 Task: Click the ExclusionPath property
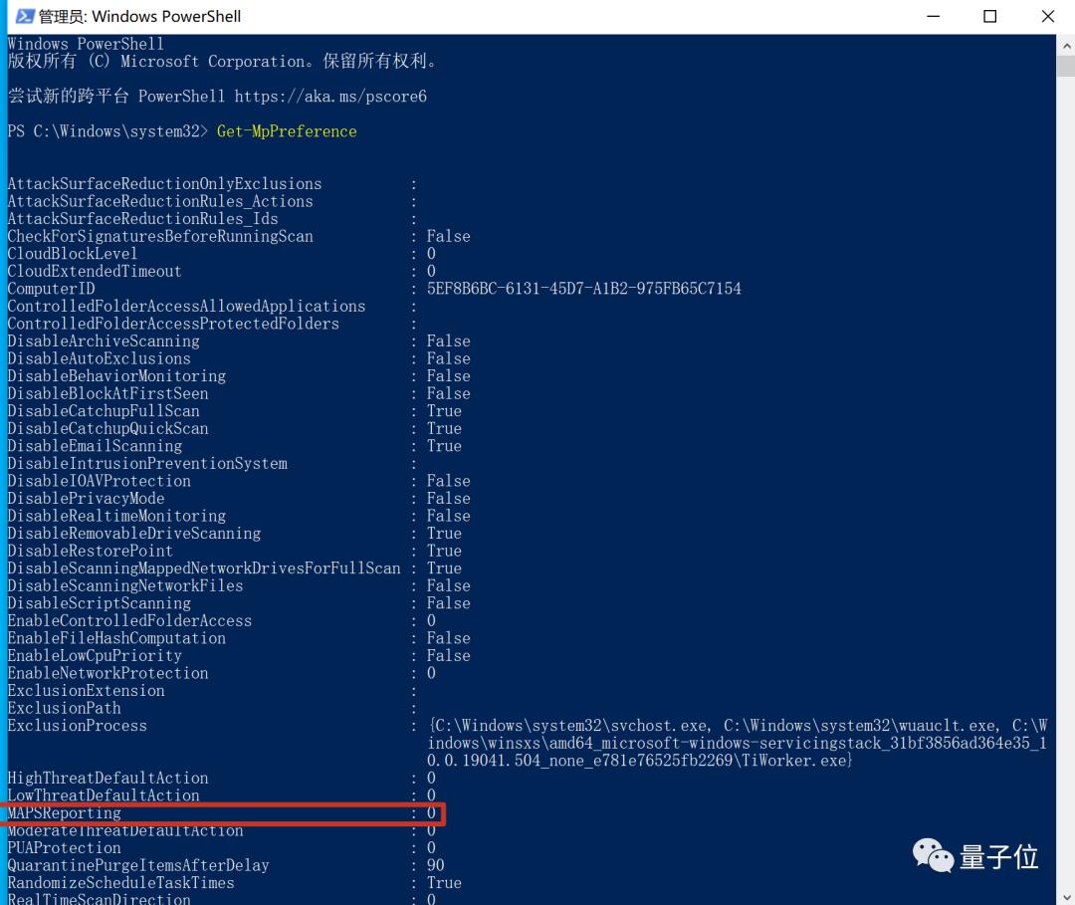click(65, 708)
